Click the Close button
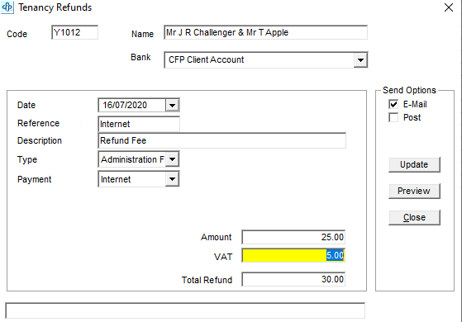This screenshot has height=322, width=462. coord(414,217)
